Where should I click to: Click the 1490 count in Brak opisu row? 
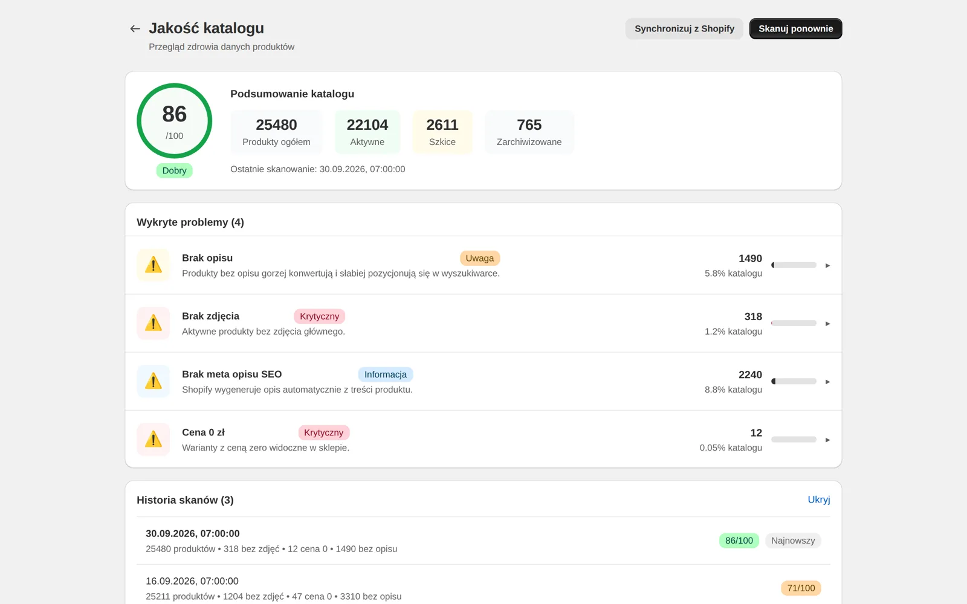[x=750, y=259]
